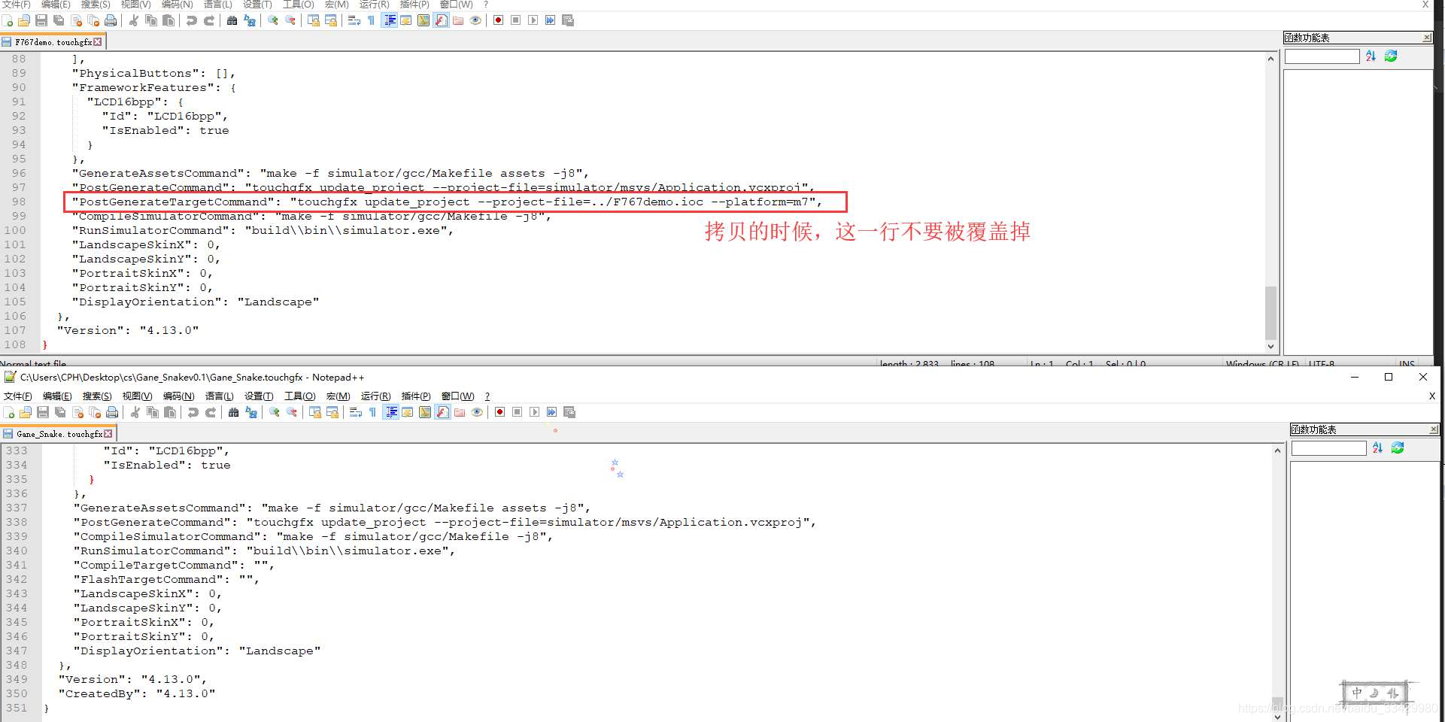Run macro multiple times in F767demo window
The image size is (1445, 722).
pyautogui.click(x=550, y=20)
